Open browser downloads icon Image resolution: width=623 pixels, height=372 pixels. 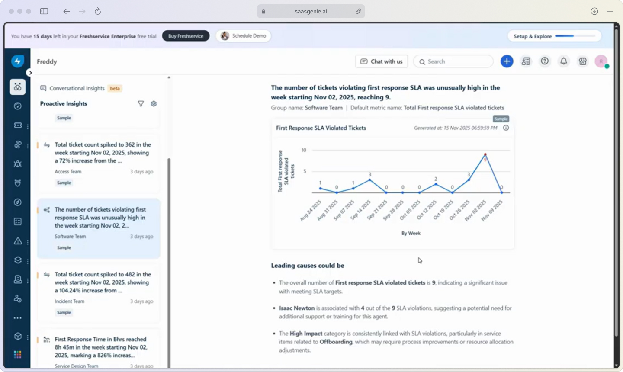click(x=594, y=11)
